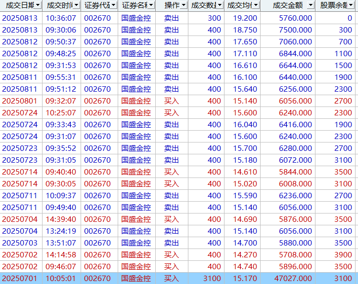This screenshot has width=358, height=284.
Task: Open the 证券名称 column filter dropdown
Action: click(x=151, y=5)
